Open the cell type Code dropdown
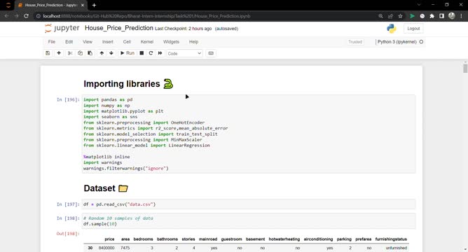 click(x=184, y=53)
